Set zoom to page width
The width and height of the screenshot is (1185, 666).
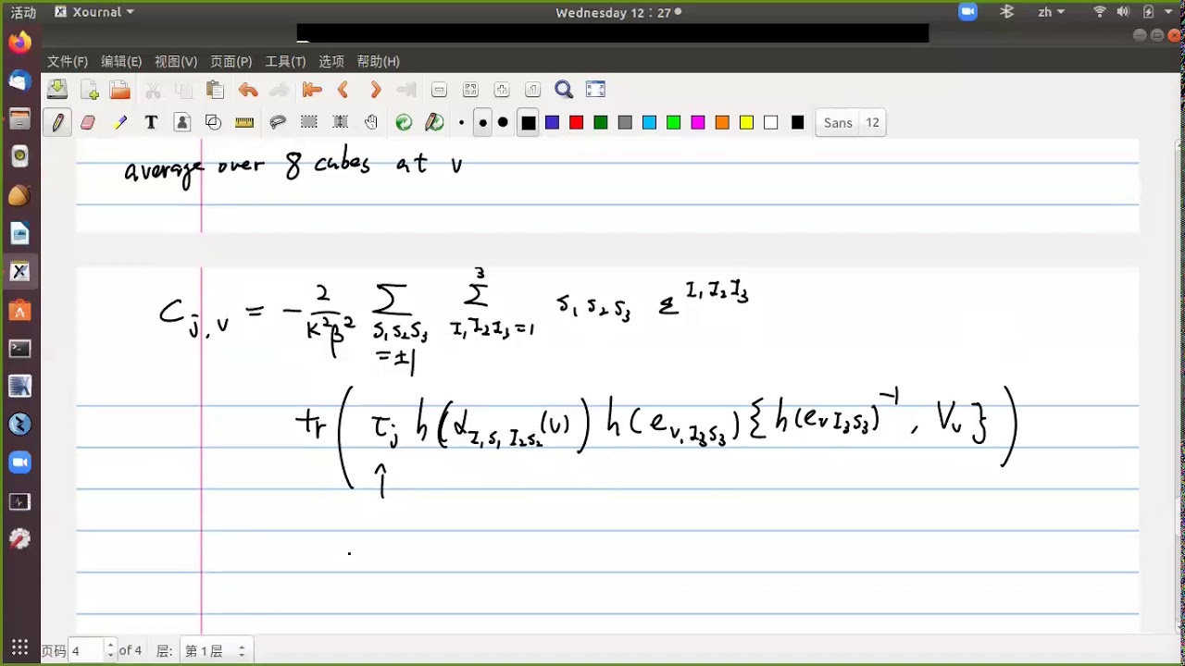point(470,90)
